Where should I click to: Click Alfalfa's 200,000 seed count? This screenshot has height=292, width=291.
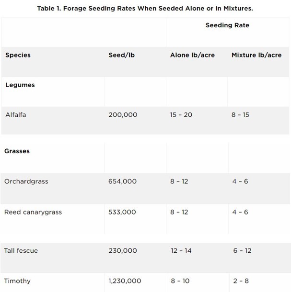[x=123, y=115]
